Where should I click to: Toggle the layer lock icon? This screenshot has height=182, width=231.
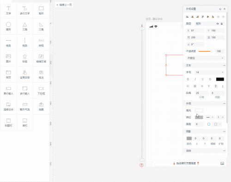tap(222, 24)
